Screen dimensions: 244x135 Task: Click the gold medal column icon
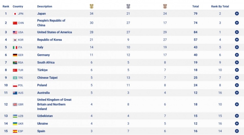(92, 6)
